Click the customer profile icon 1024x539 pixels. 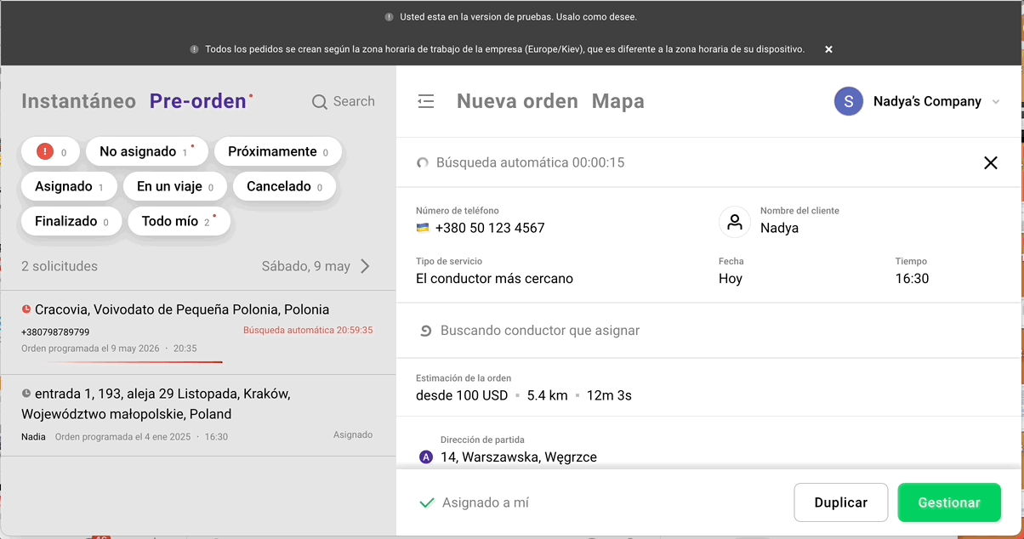(x=735, y=222)
